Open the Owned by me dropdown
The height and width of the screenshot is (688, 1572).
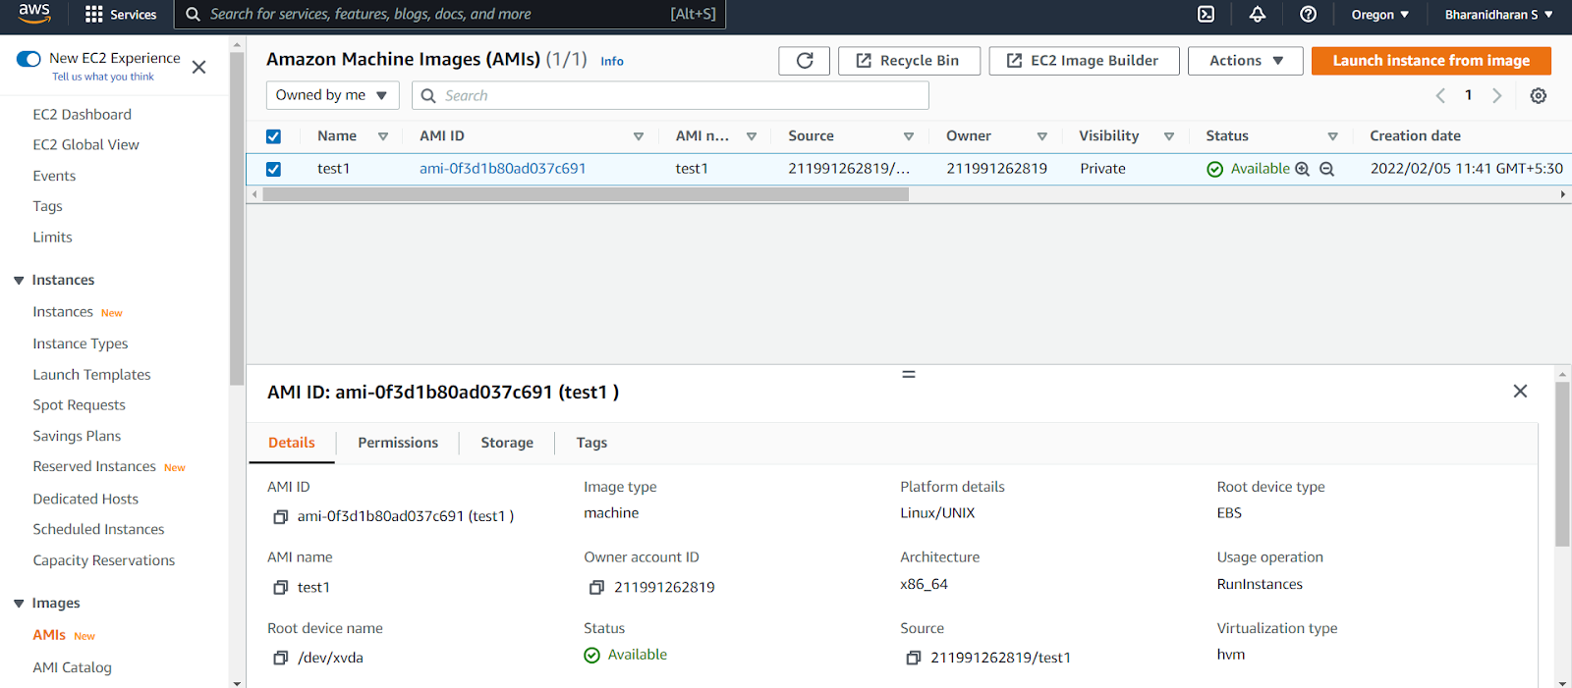(333, 95)
